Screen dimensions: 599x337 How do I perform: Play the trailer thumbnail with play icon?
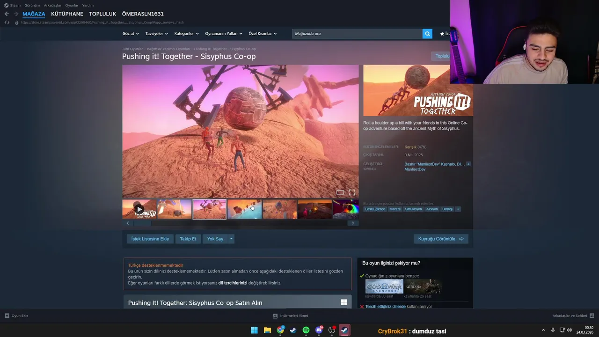pos(139,209)
